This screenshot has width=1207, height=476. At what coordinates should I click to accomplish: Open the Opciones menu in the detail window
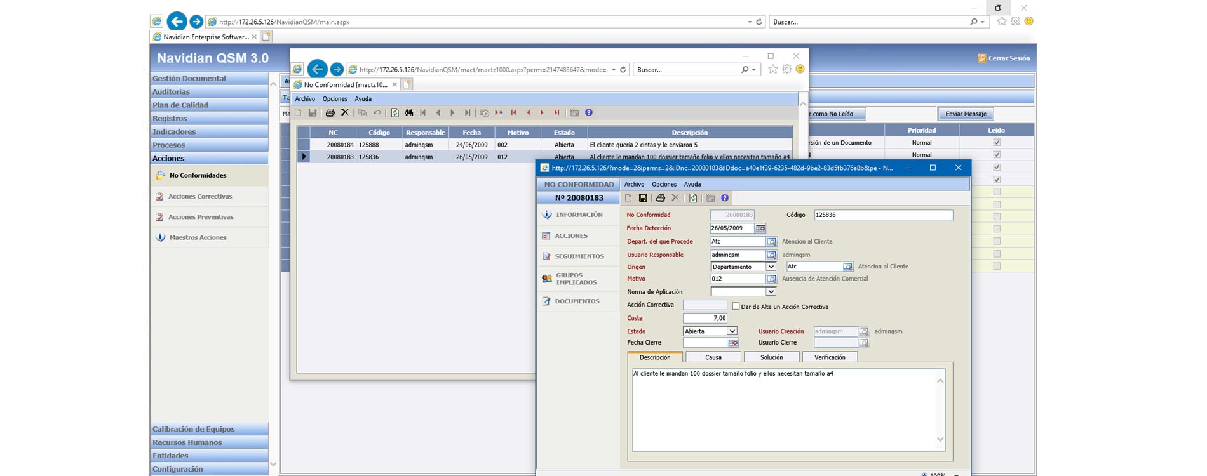pyautogui.click(x=664, y=185)
